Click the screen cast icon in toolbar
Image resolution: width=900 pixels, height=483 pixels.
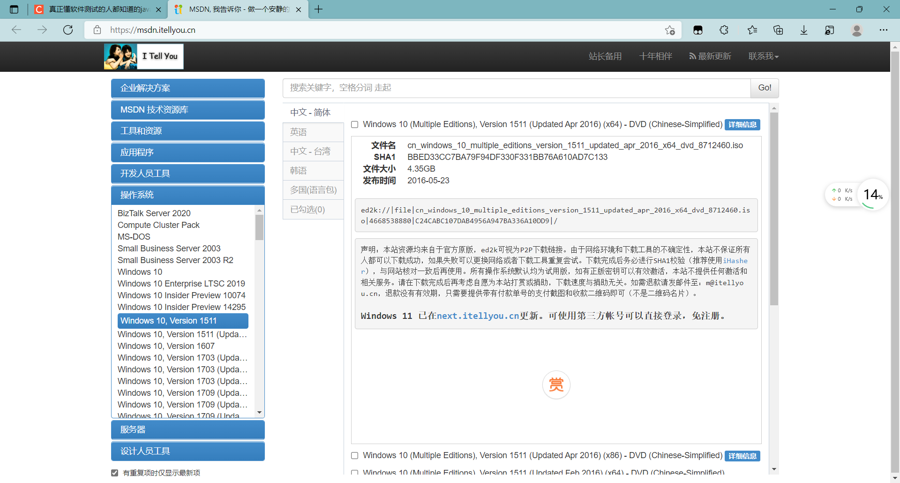pos(830,30)
